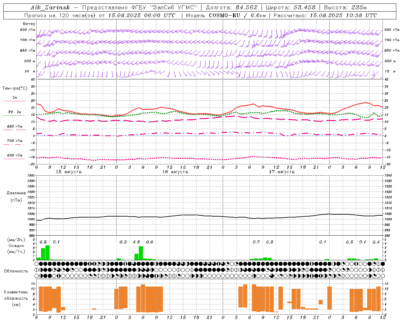Click the Ветер wind panel label
This screenshot has width=401, height=320.
pyautogui.click(x=29, y=24)
